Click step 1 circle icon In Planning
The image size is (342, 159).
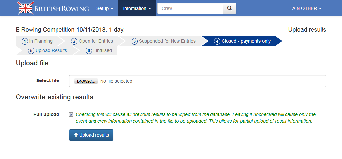25,41
